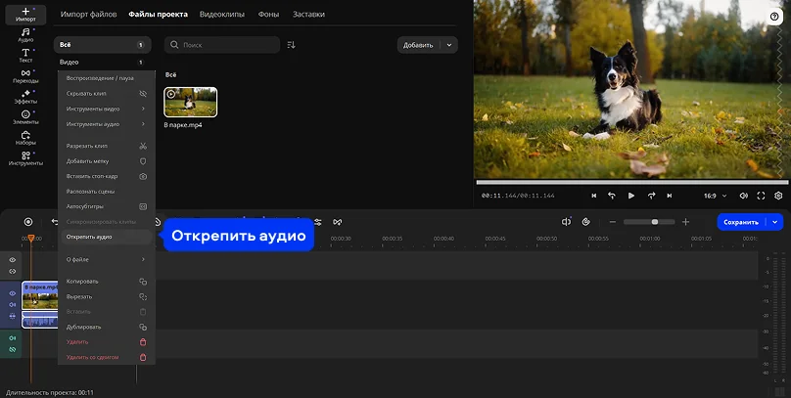Viewport: 791px width, 398px height.
Task: Click the Поиск search field
Action: [222, 45]
